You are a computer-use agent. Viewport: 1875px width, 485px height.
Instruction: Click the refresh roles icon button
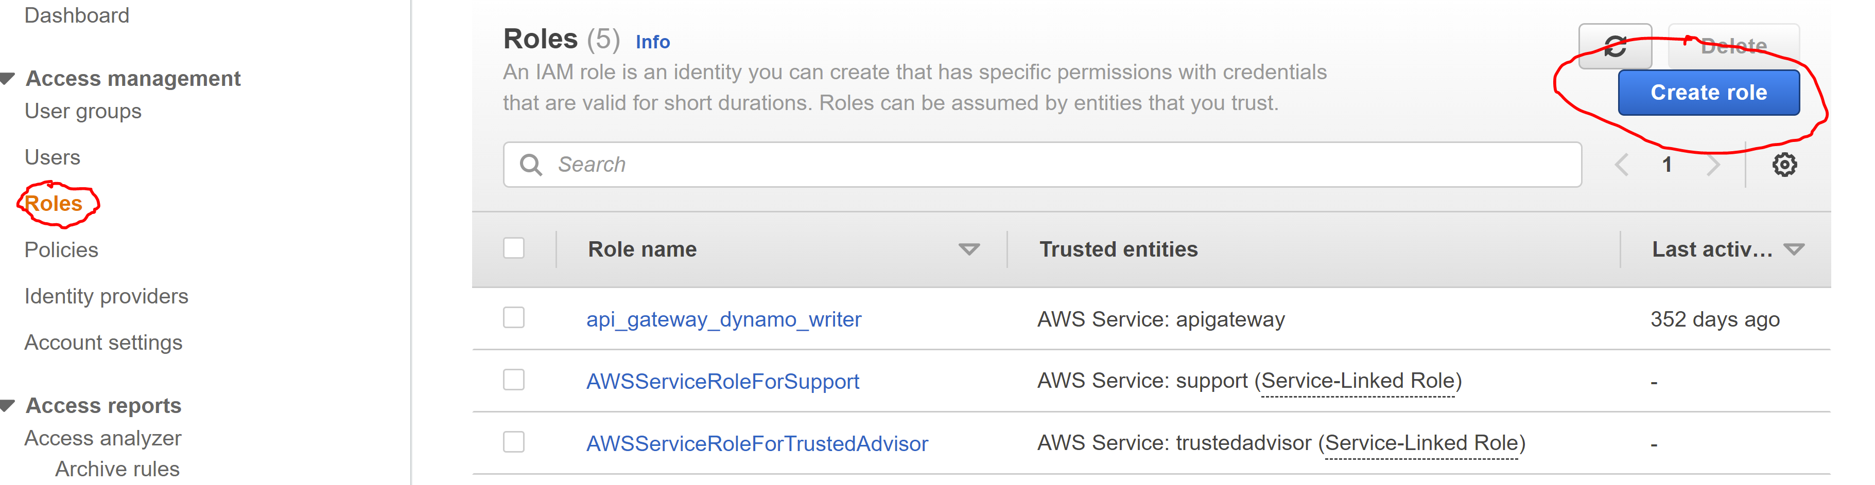1614,46
